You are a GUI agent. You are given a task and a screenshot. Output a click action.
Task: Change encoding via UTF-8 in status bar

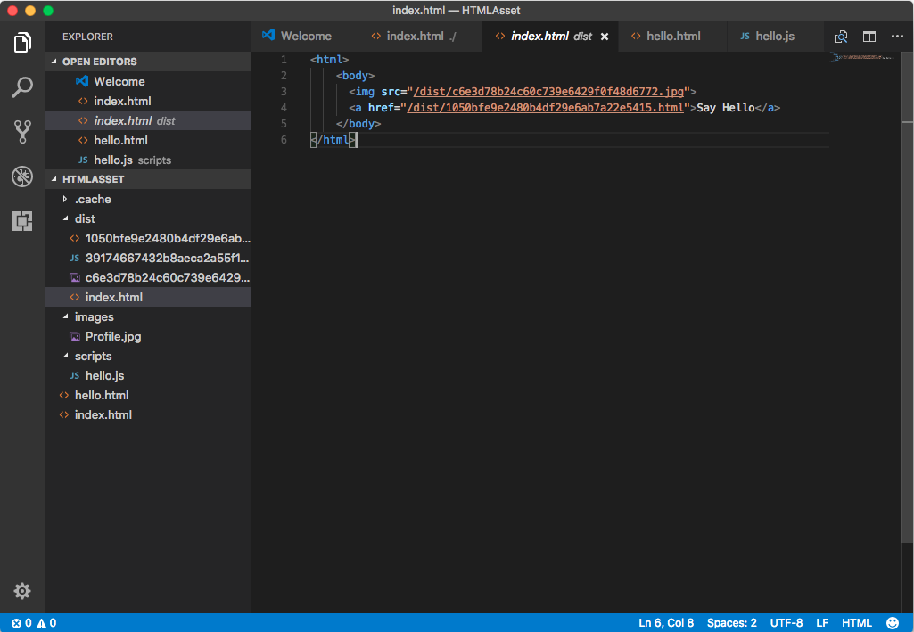pyautogui.click(x=786, y=623)
